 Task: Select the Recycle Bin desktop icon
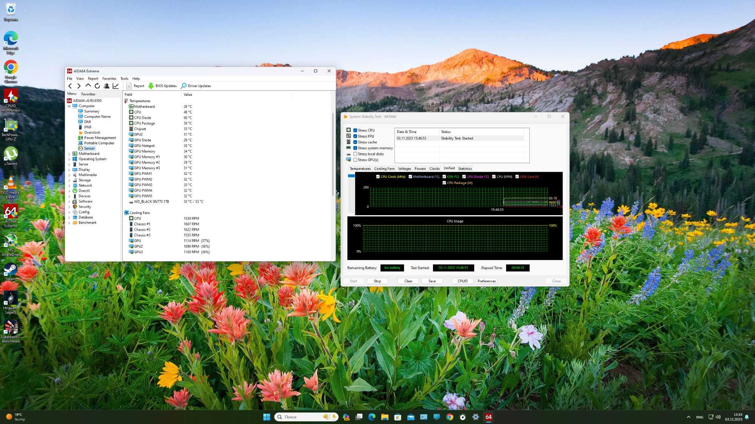pos(11,12)
